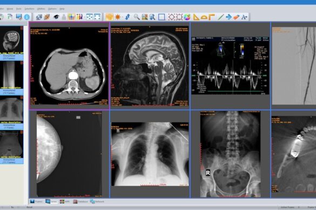Screen dimensions: 316x210
Task: Click the picture image icon after zoom
Action: coord(145,17)
